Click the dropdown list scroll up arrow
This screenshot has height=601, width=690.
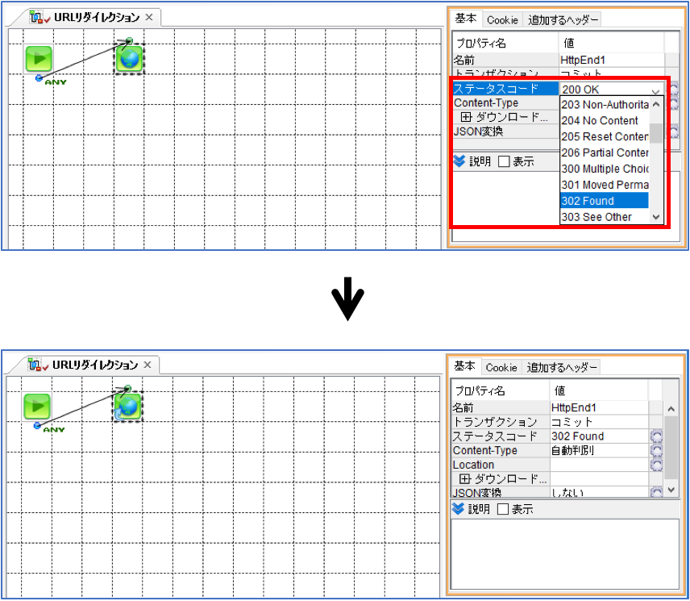pos(656,104)
